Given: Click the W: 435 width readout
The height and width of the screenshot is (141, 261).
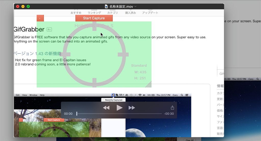Looking at the screenshot, I should [x=140, y=72].
